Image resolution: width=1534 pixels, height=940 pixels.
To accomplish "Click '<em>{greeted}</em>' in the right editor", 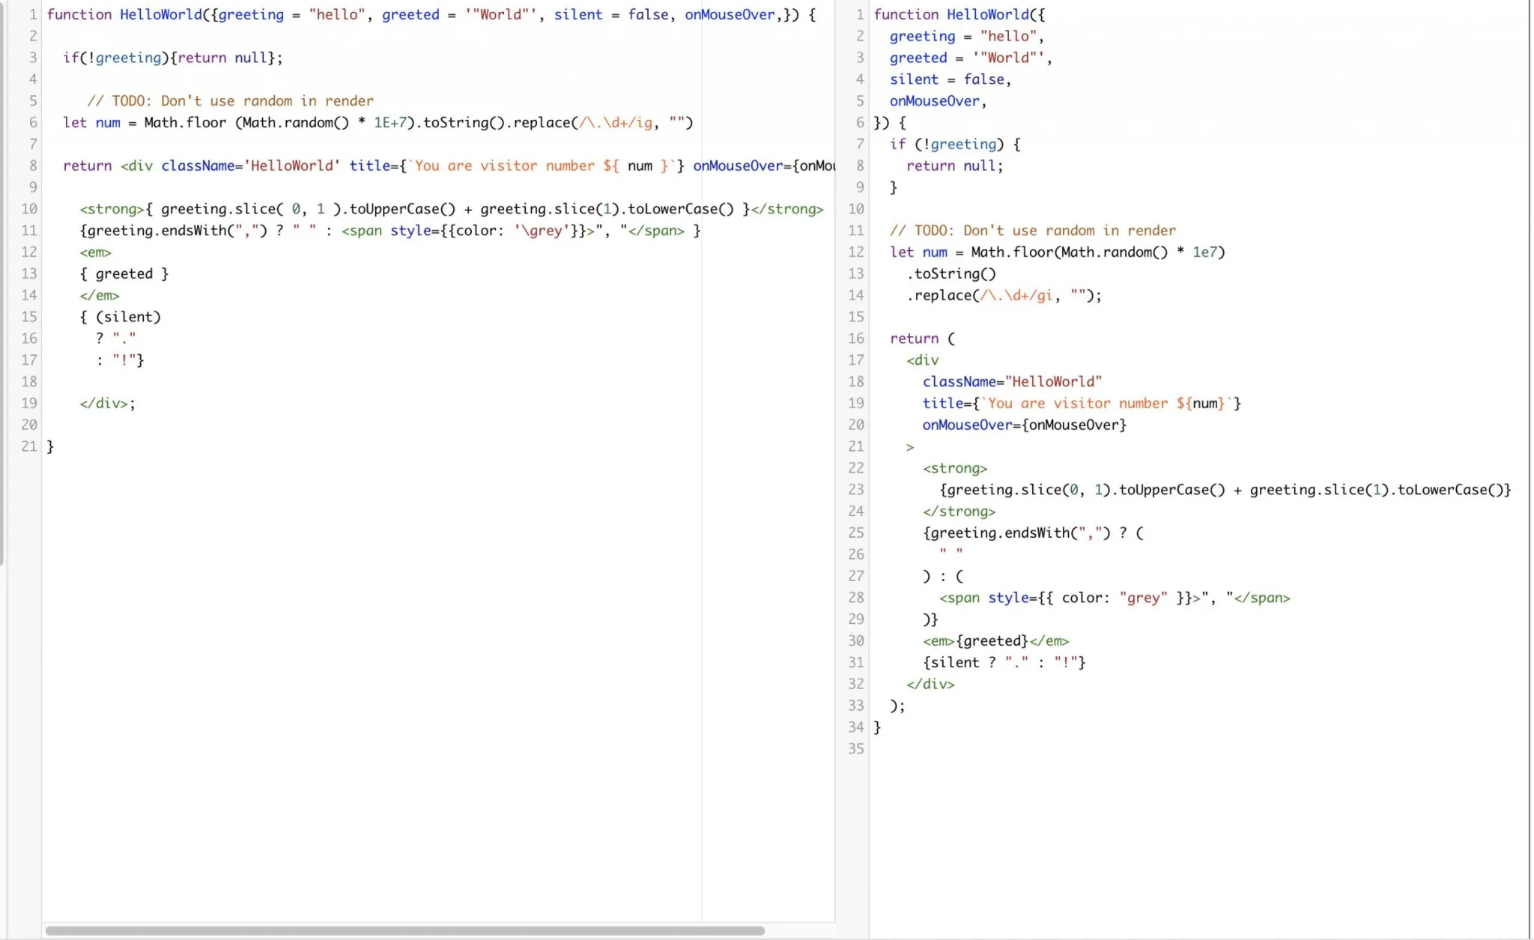I will [996, 641].
